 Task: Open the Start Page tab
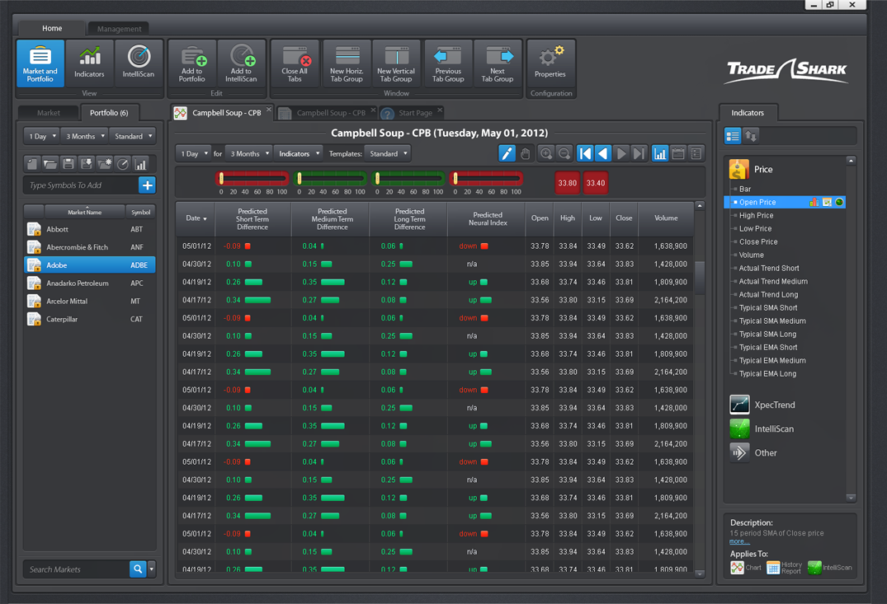[412, 113]
